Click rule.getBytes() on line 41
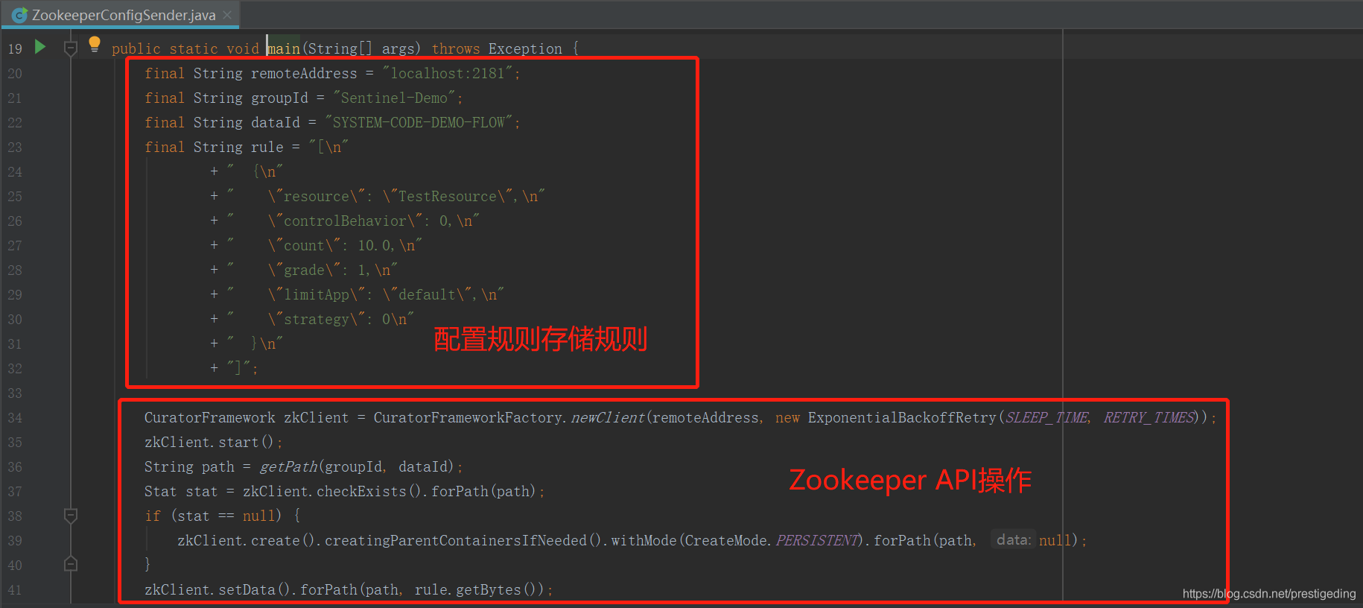1363x608 pixels. pyautogui.click(x=480, y=589)
